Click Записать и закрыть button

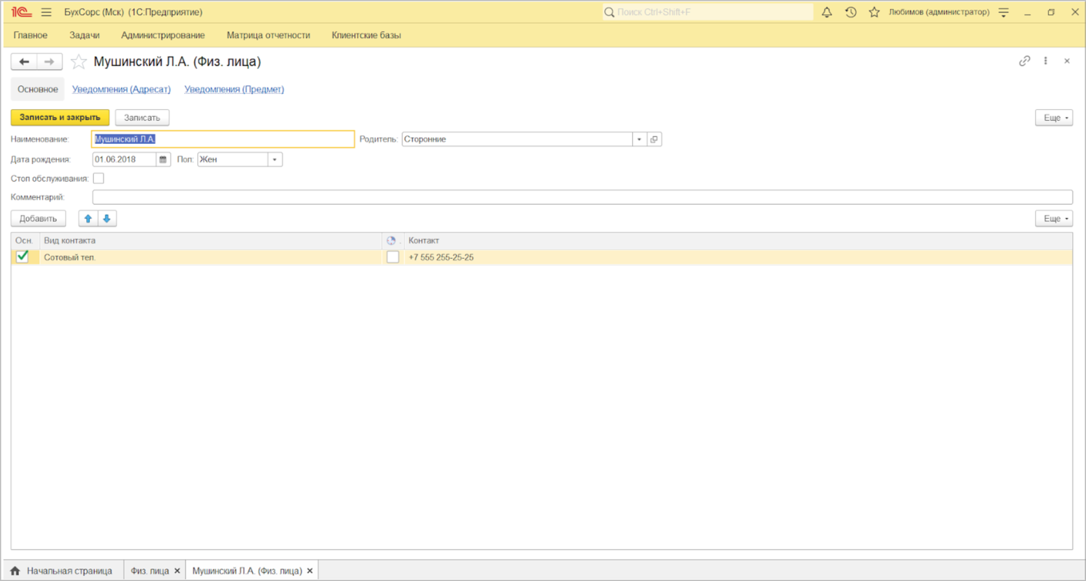[x=60, y=117]
